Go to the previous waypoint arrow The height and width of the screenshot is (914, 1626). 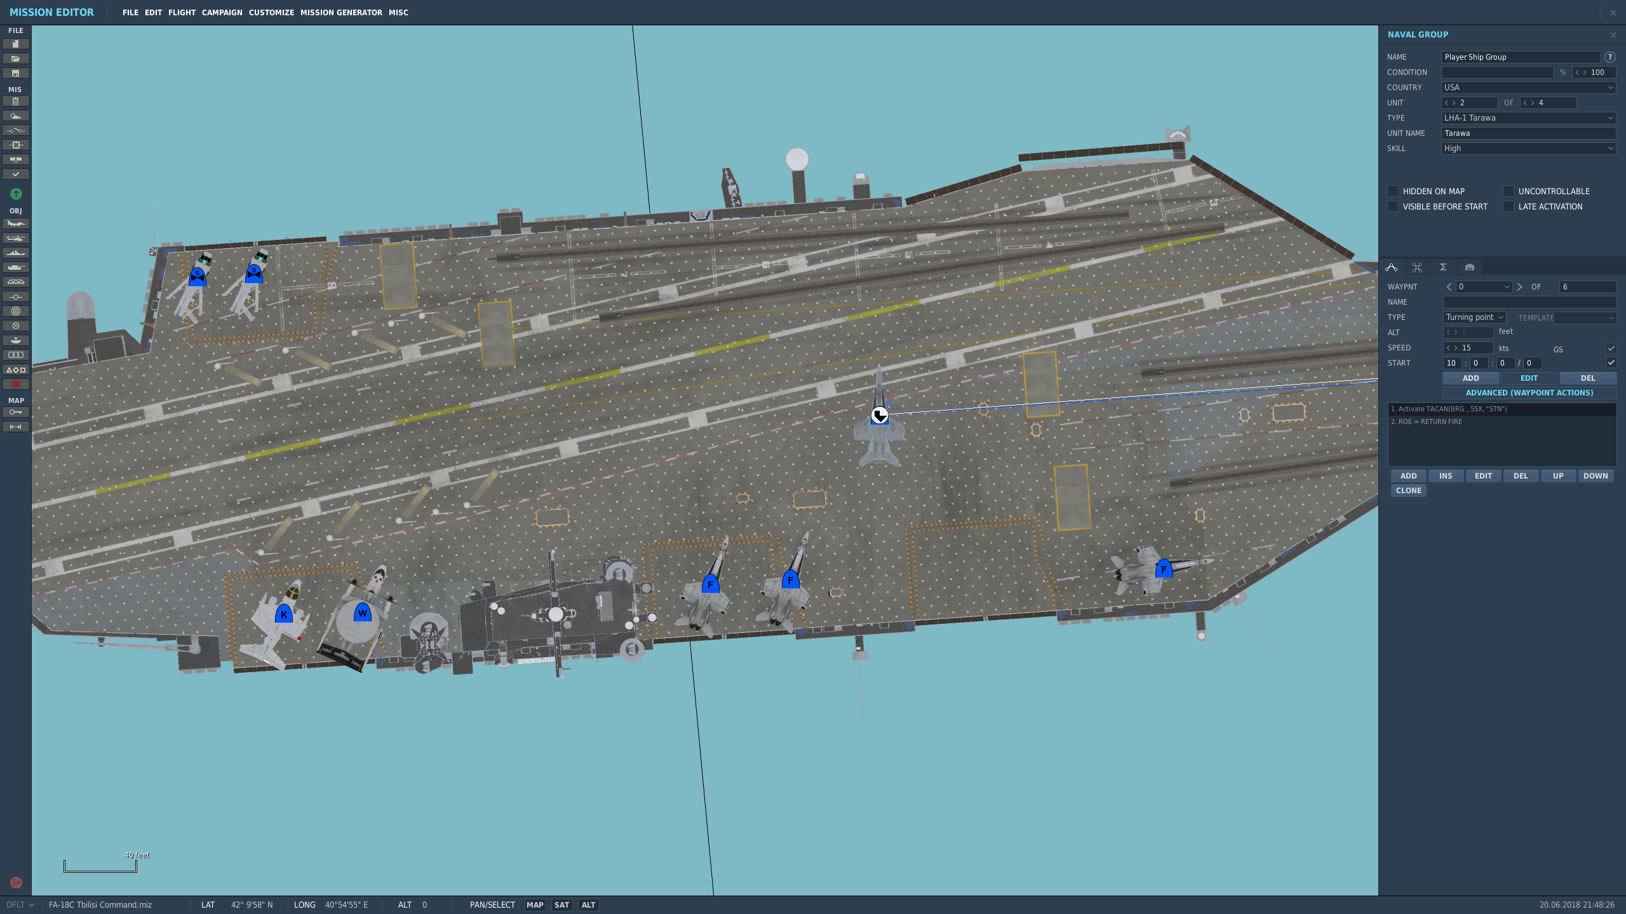coord(1449,287)
